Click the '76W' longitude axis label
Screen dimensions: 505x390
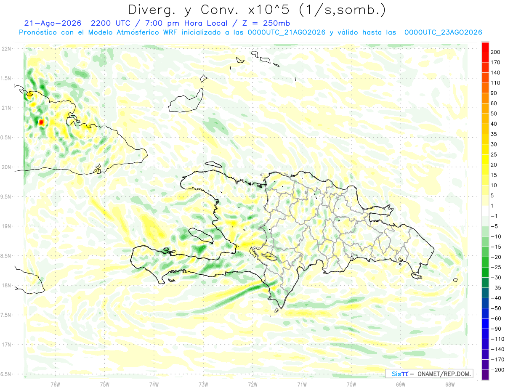point(55,385)
